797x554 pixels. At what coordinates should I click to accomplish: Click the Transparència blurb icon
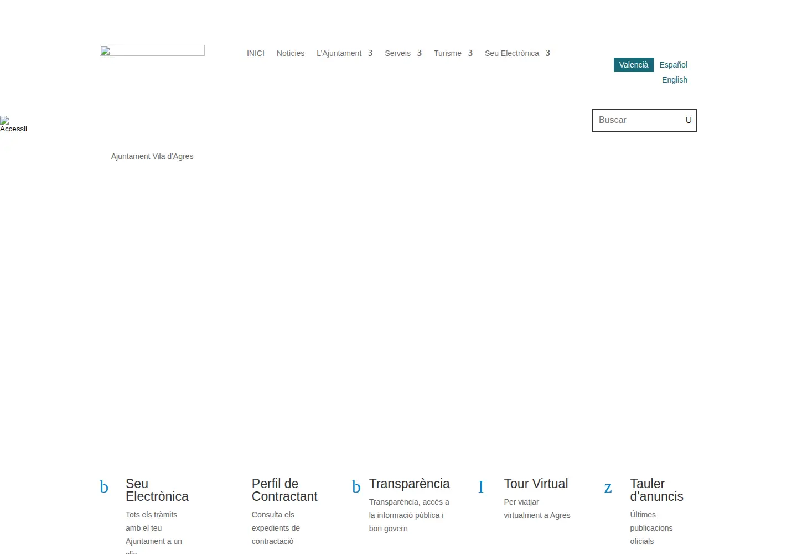[x=356, y=487]
